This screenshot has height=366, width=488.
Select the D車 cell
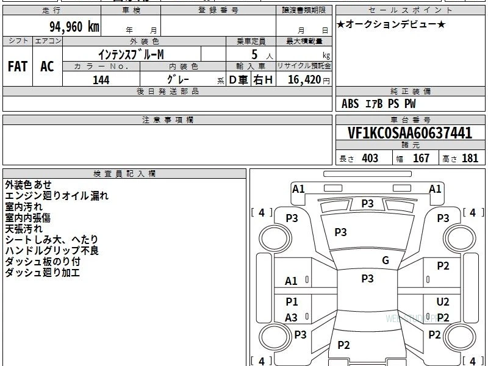click(239, 80)
